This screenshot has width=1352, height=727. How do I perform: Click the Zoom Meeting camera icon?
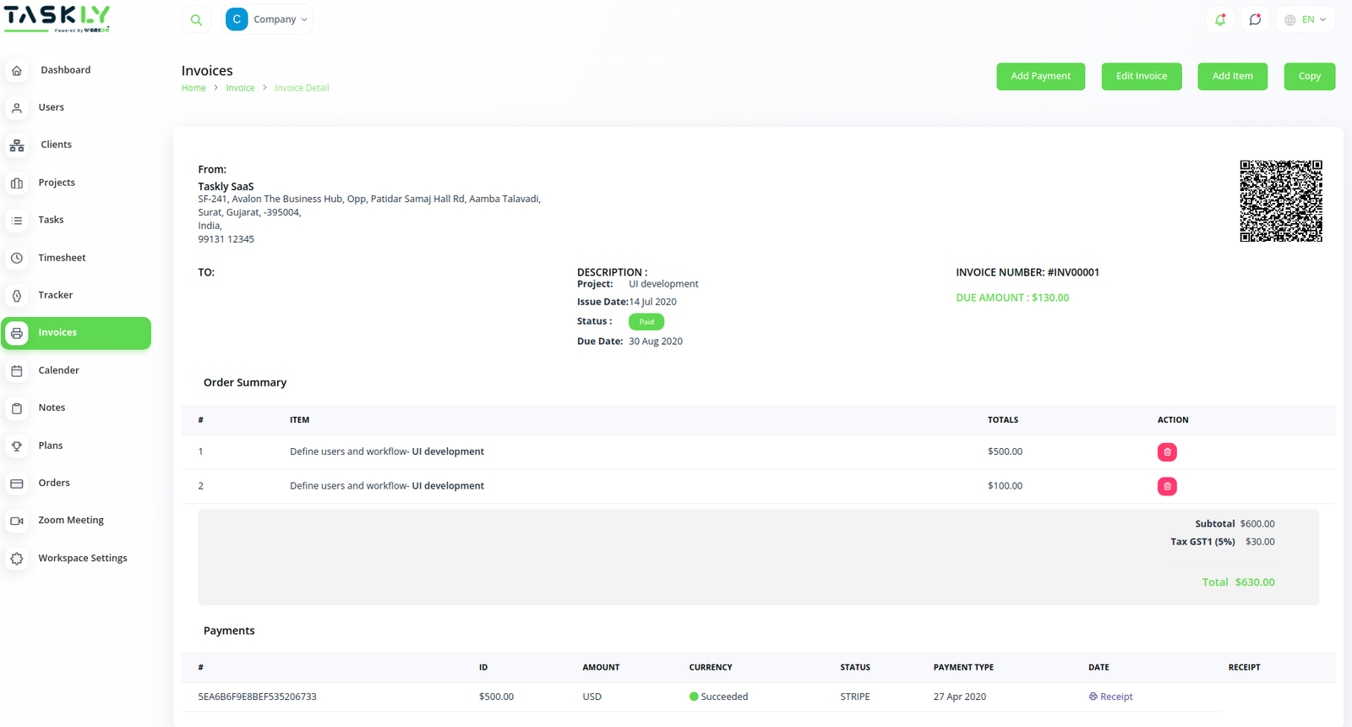click(17, 521)
